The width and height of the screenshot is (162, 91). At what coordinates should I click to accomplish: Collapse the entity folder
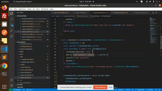click(x=22, y=65)
